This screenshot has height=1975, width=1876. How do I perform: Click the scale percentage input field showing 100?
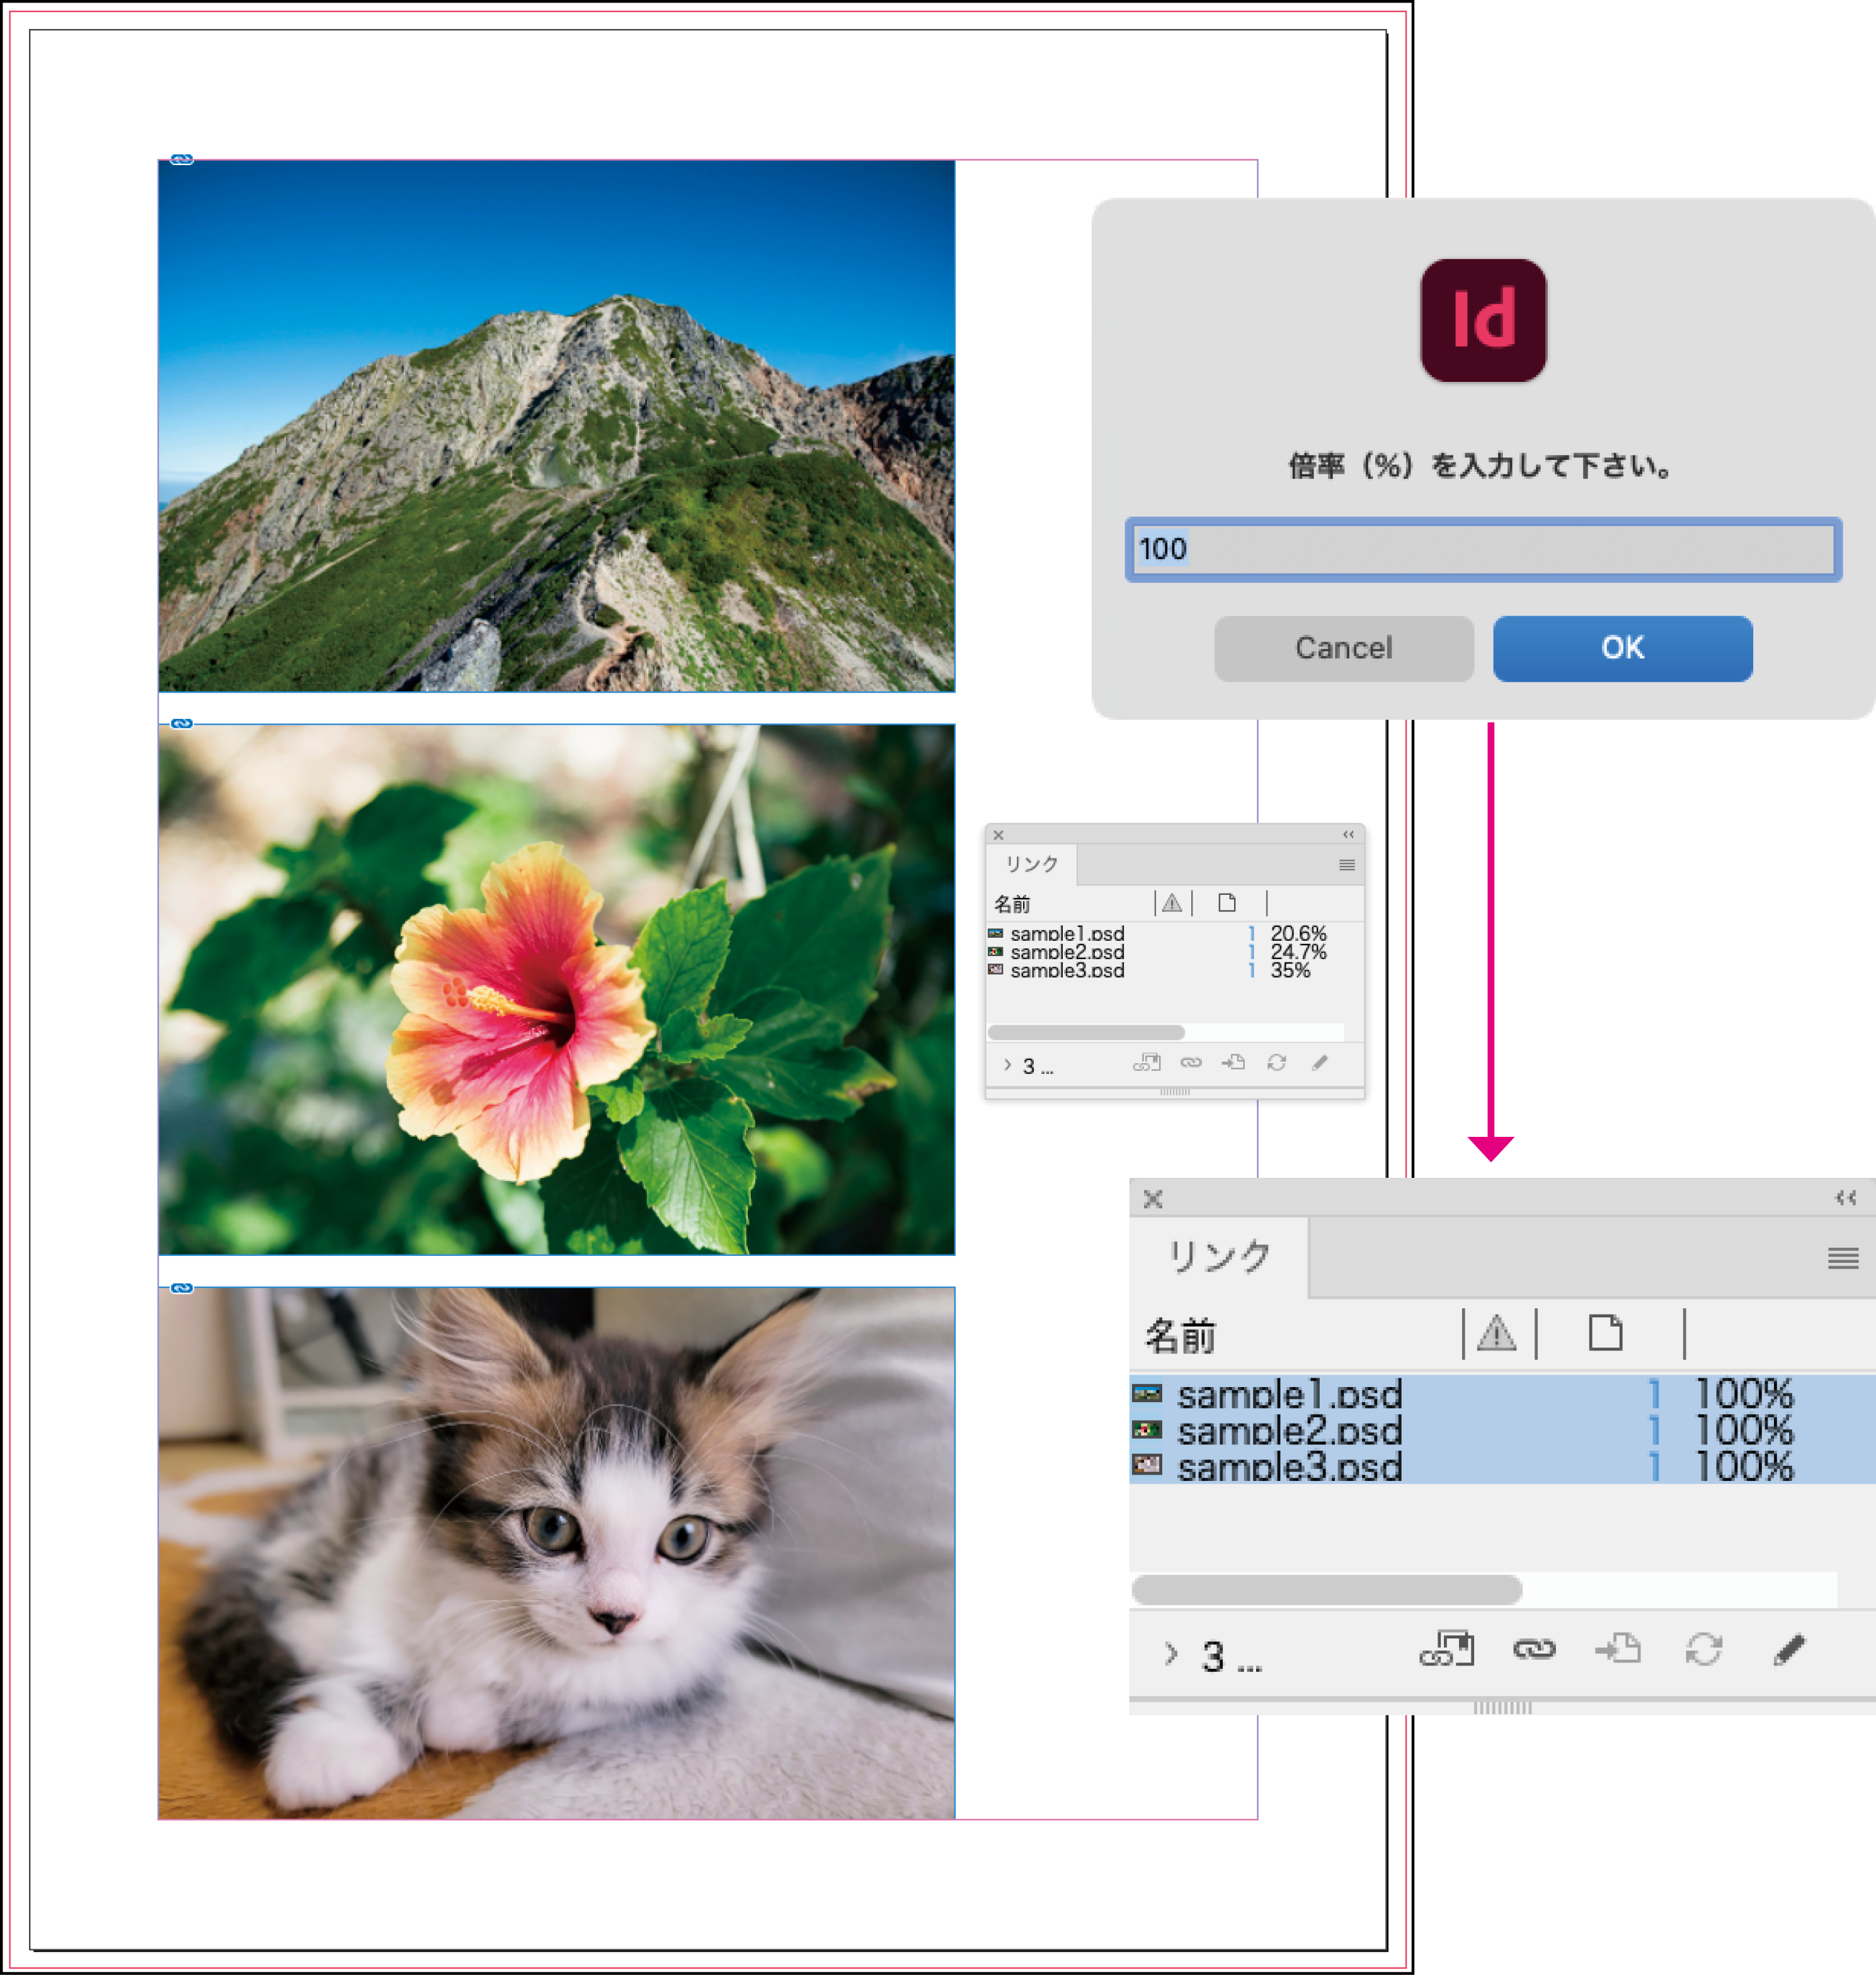pyautogui.click(x=1483, y=550)
